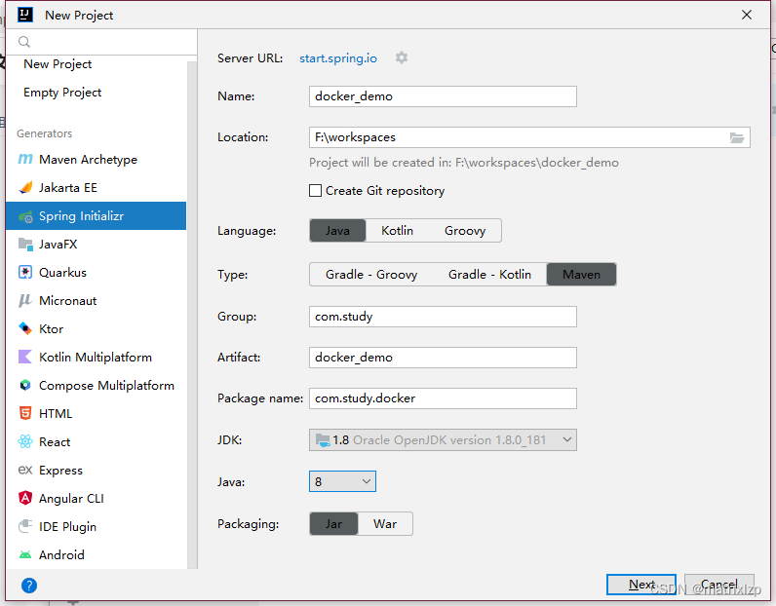
Task: Click the Angular CLI red icon
Action: click(x=25, y=498)
